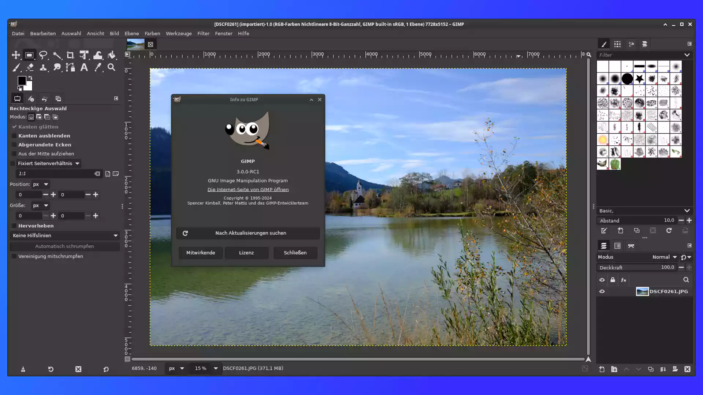Toggle Vereinigung mitschrumpfen checkbox
Screen dimensions: 703x395
pos(14,256)
